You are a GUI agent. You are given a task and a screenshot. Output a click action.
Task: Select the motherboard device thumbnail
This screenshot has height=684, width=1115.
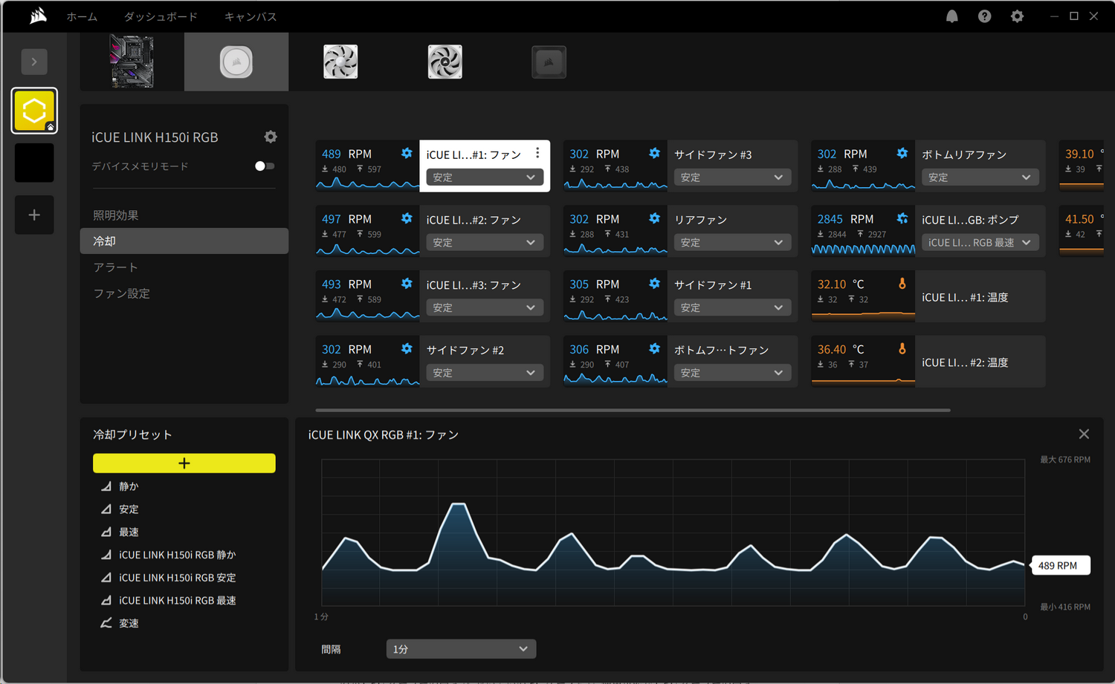pos(131,62)
